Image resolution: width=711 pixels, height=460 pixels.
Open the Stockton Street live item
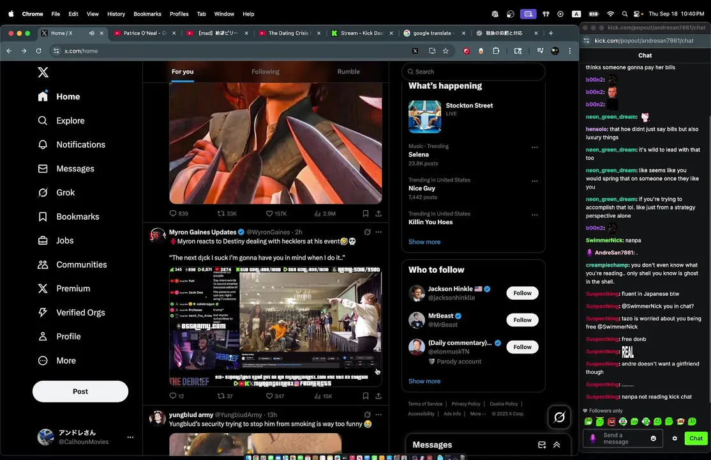pyautogui.click(x=473, y=117)
